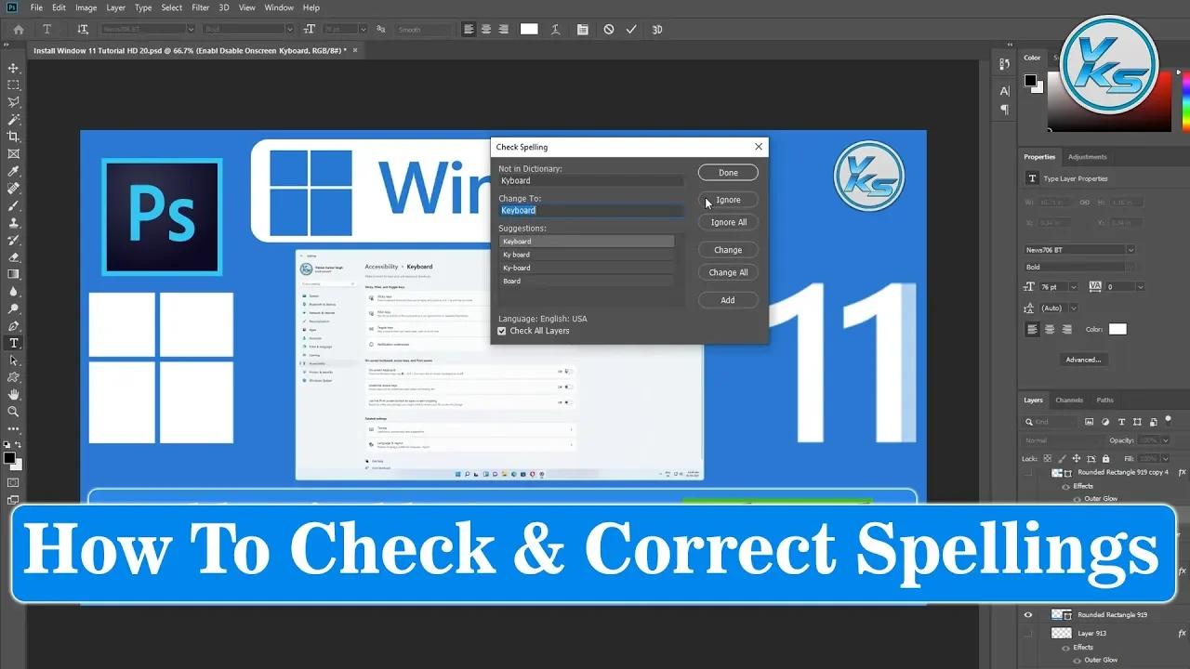The height and width of the screenshot is (669, 1190).
Task: Open the (Auto) leading dropdown
Action: [1074, 308]
